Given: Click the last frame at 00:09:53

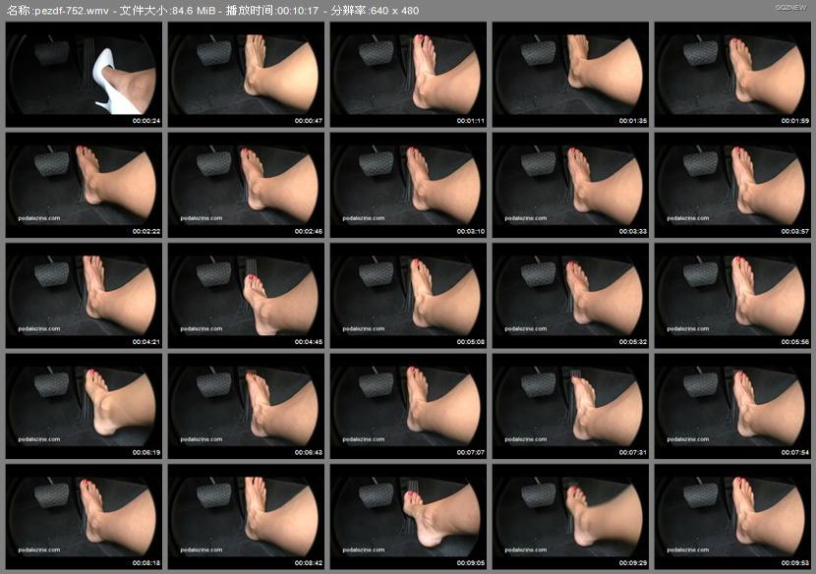Looking at the screenshot, I should (x=732, y=517).
